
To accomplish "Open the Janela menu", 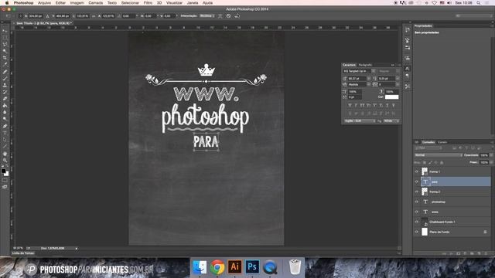I will pyautogui.click(x=193, y=2).
